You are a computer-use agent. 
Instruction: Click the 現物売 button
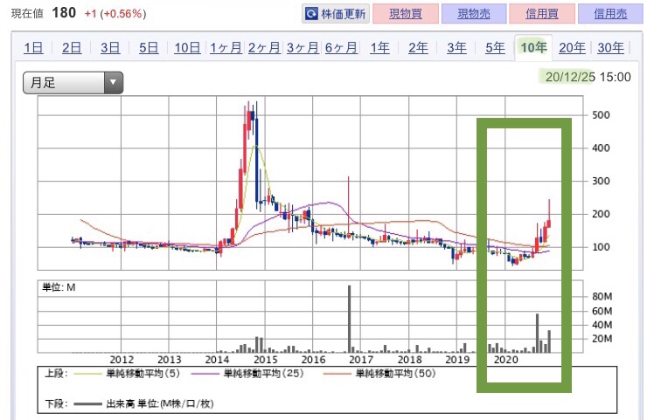click(471, 14)
